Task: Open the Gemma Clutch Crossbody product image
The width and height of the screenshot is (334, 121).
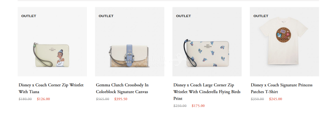Action: tap(130, 42)
